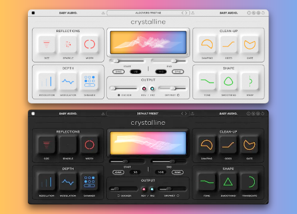Click the Damping control in the dark plugin
297x214 pixels.
[x=207, y=144]
